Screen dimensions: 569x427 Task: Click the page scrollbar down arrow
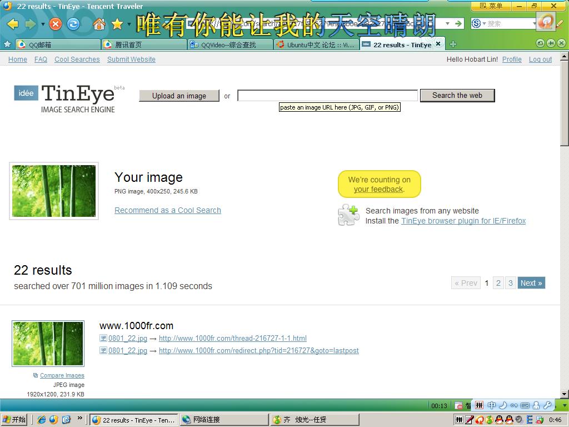pyautogui.click(x=565, y=394)
